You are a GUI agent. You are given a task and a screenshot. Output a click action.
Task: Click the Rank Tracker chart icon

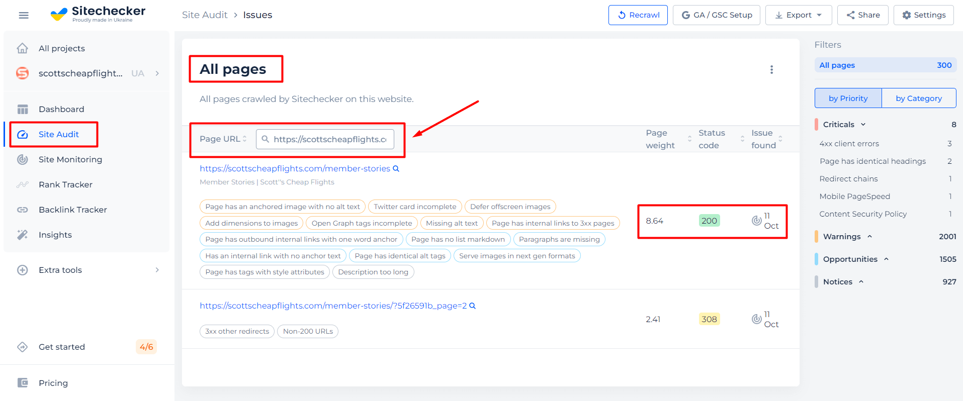(x=23, y=184)
